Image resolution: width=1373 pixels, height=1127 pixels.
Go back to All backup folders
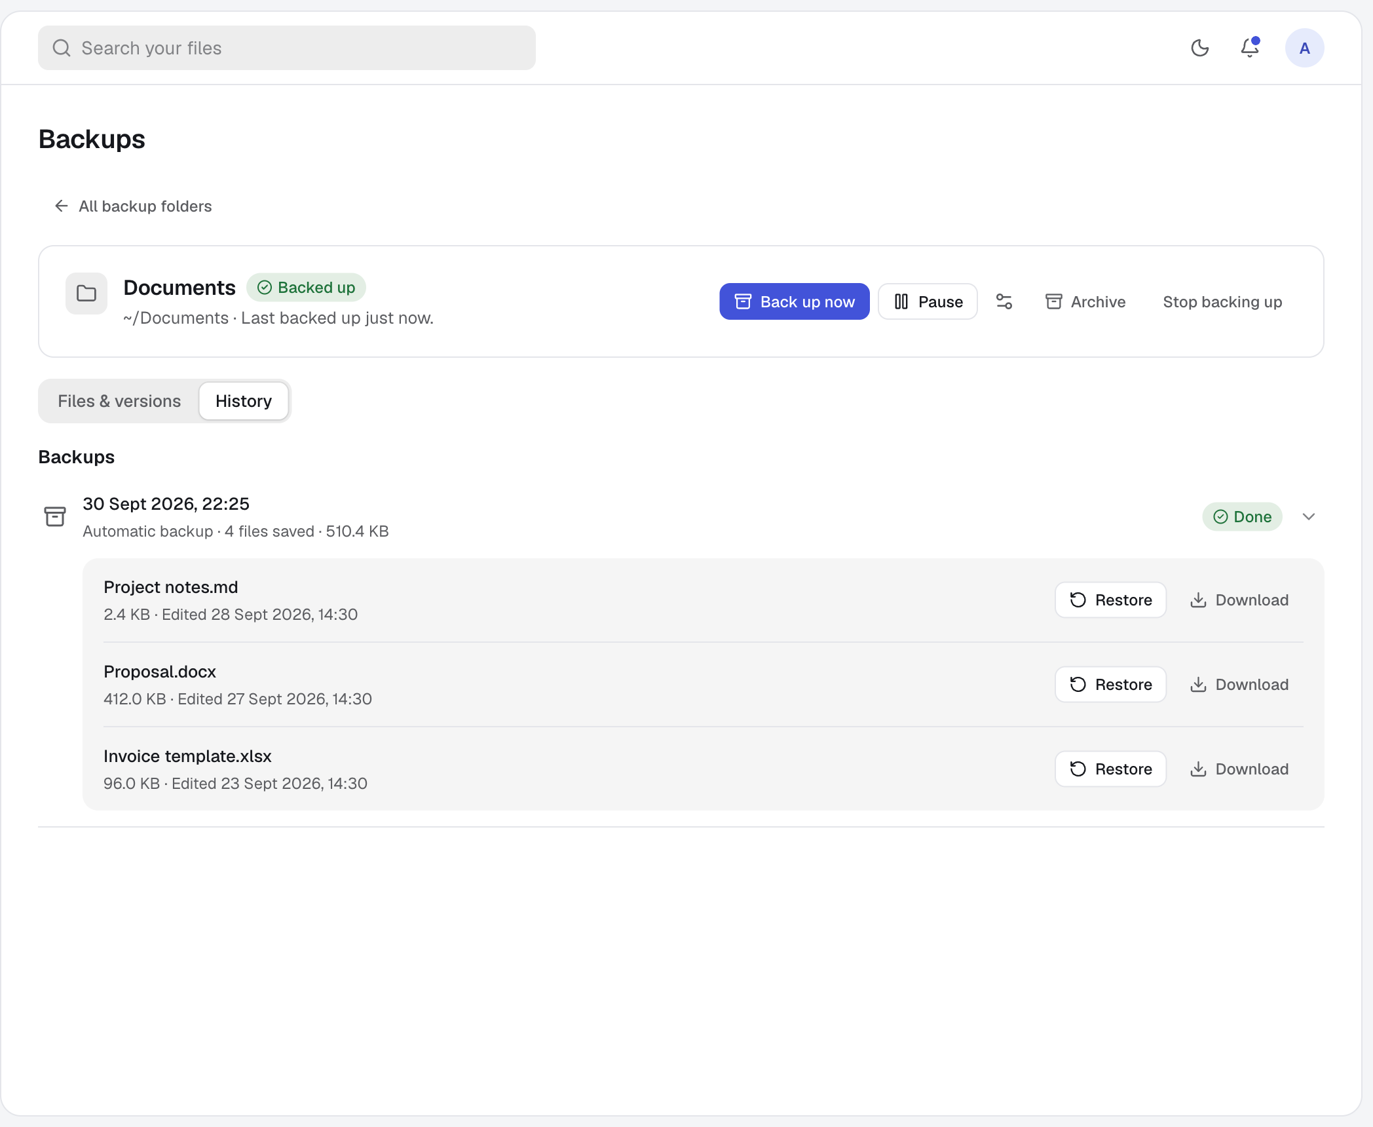click(133, 206)
